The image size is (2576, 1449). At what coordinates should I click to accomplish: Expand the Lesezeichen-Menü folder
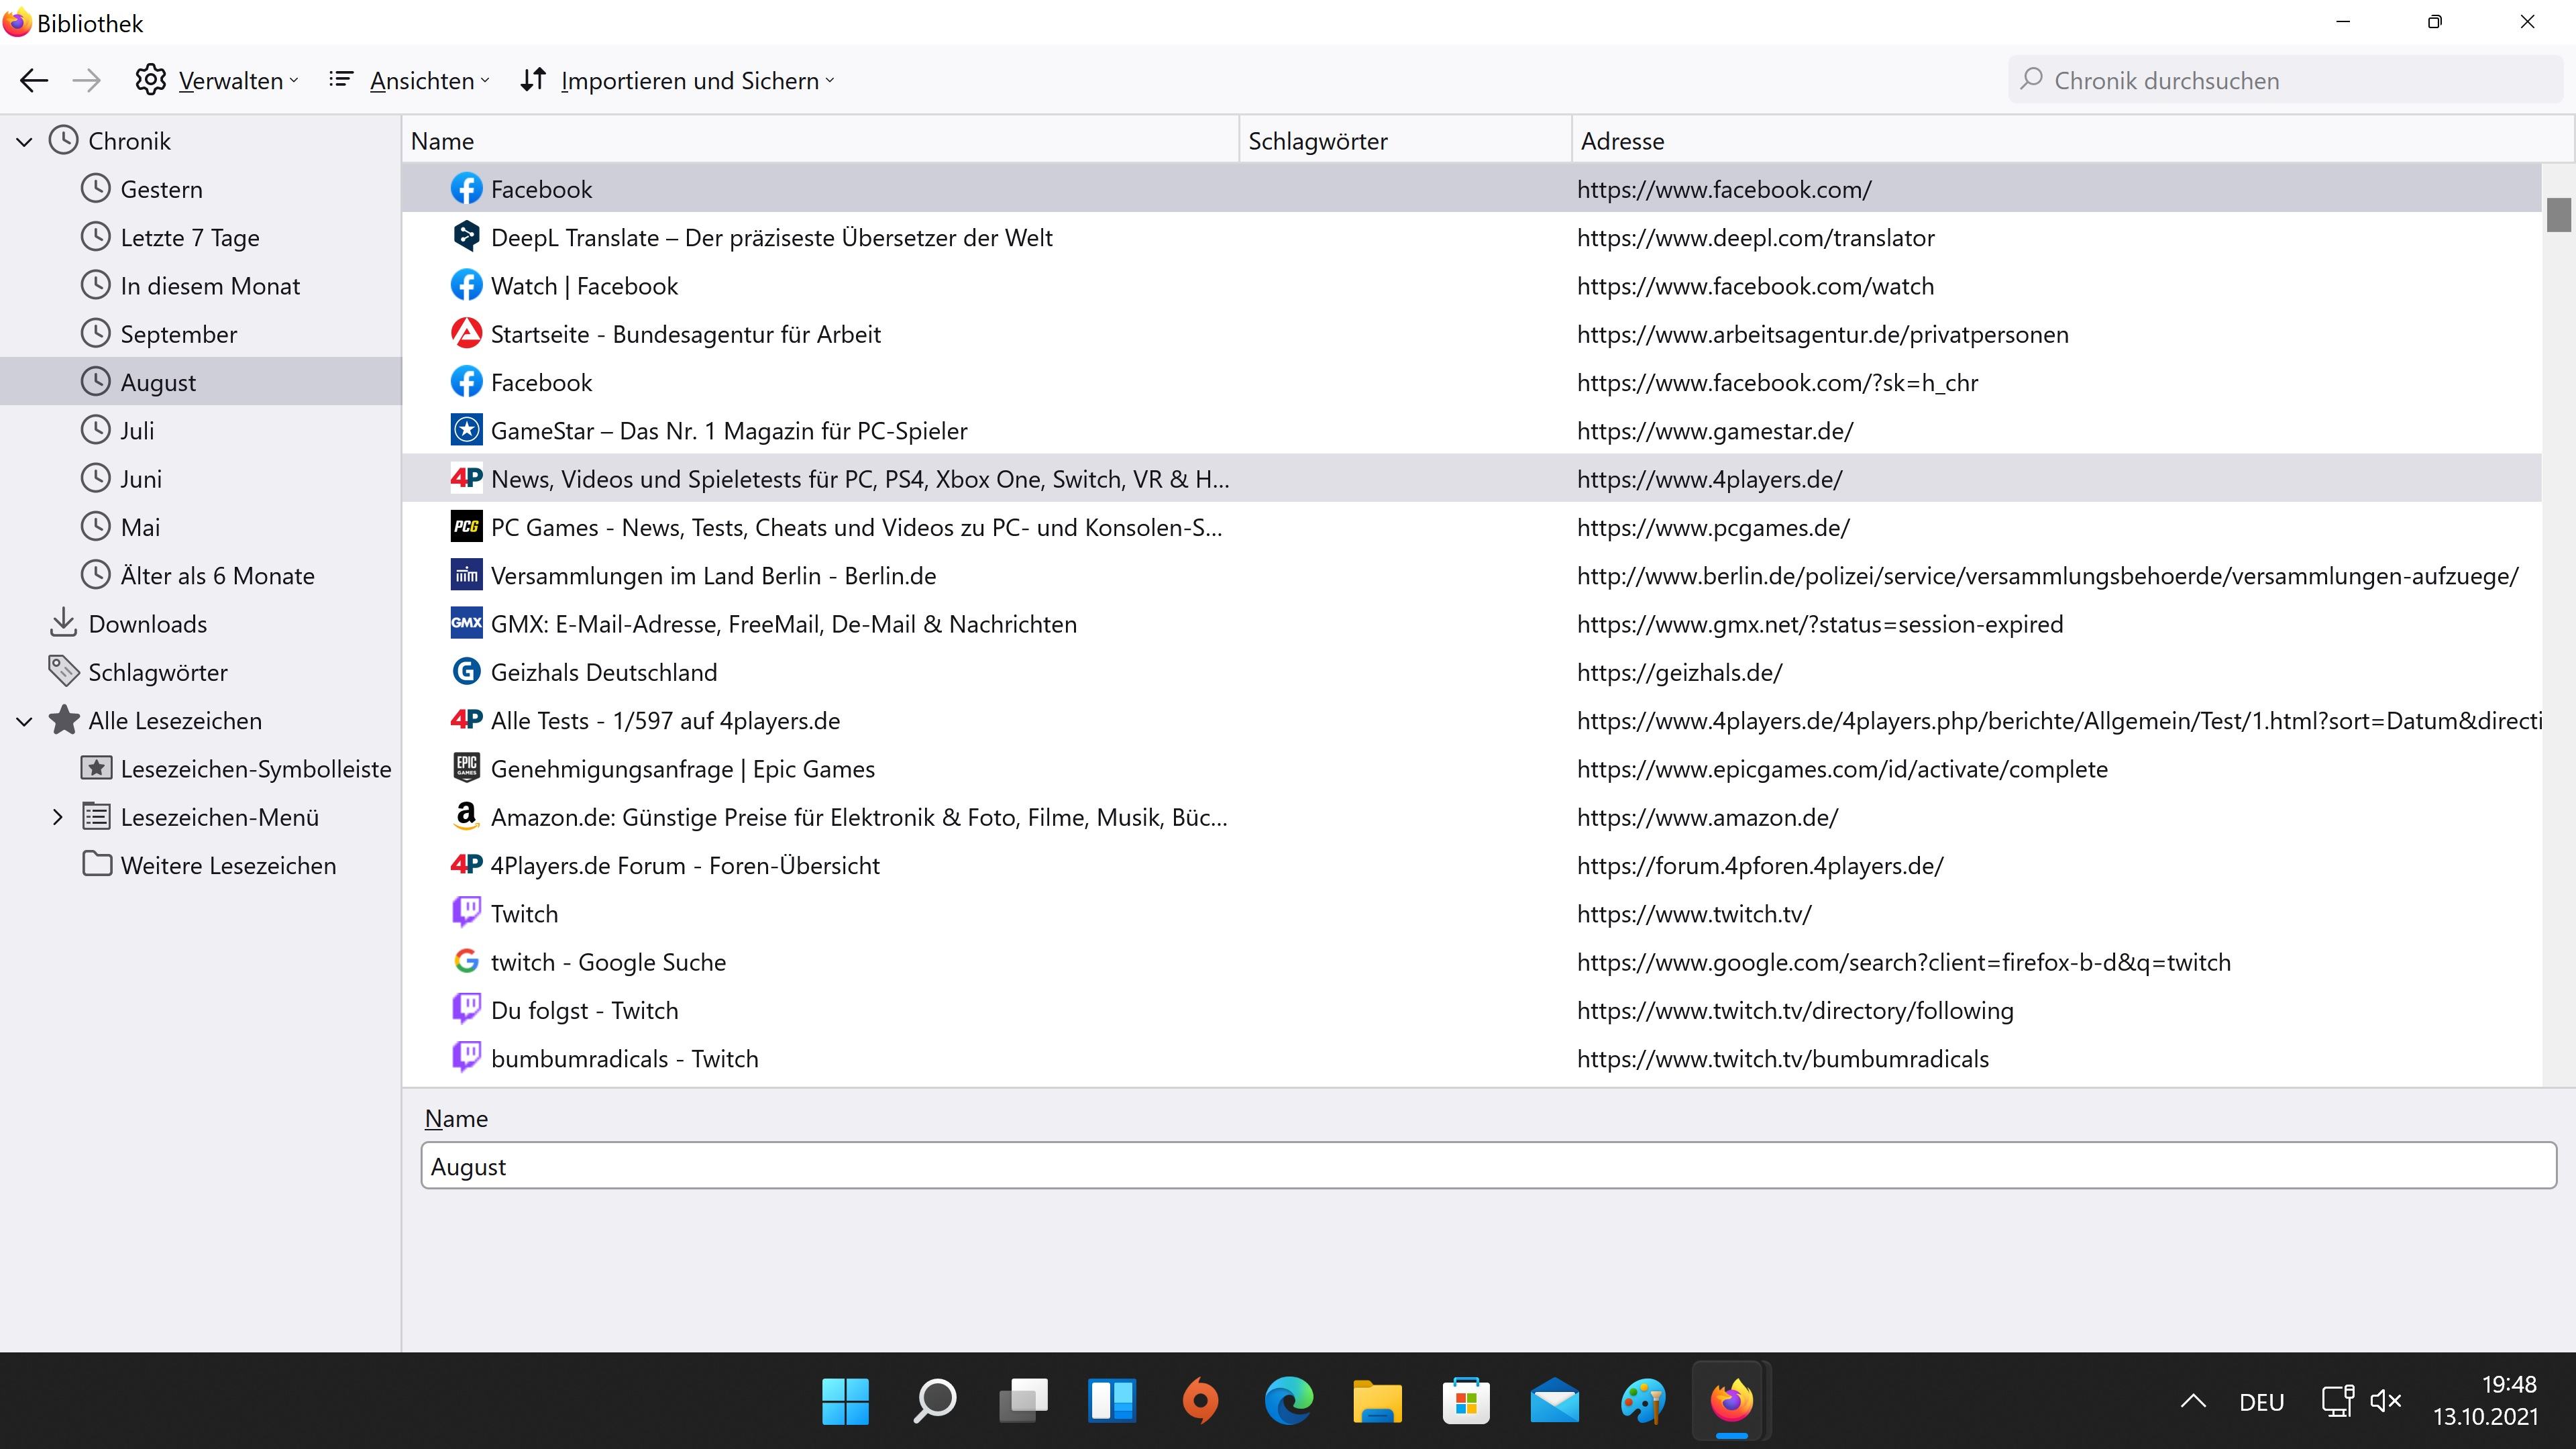57,818
